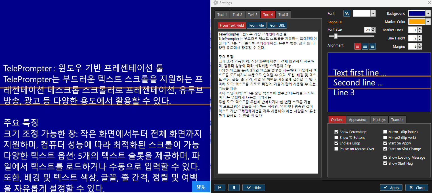The image size is (432, 193).
Task: Pause the teleprompter scrolling
Action: [234, 187]
